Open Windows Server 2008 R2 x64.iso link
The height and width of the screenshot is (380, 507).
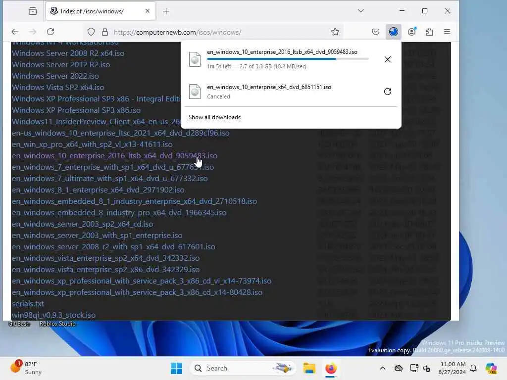[x=68, y=53]
